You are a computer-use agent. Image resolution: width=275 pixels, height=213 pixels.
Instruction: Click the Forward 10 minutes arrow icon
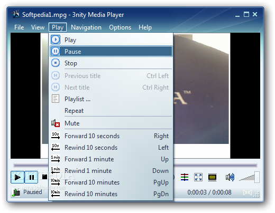click(x=56, y=182)
